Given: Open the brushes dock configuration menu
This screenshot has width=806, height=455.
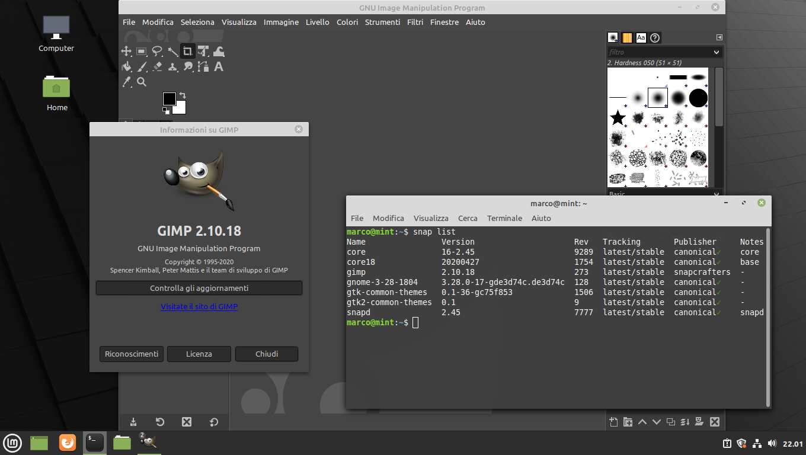Looking at the screenshot, I should (719, 37).
